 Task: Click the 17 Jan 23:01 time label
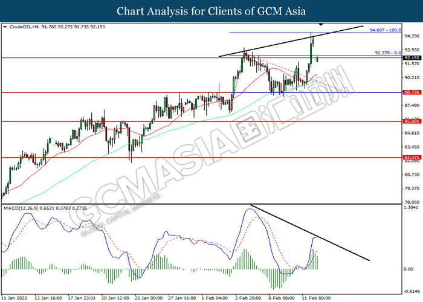(82, 298)
